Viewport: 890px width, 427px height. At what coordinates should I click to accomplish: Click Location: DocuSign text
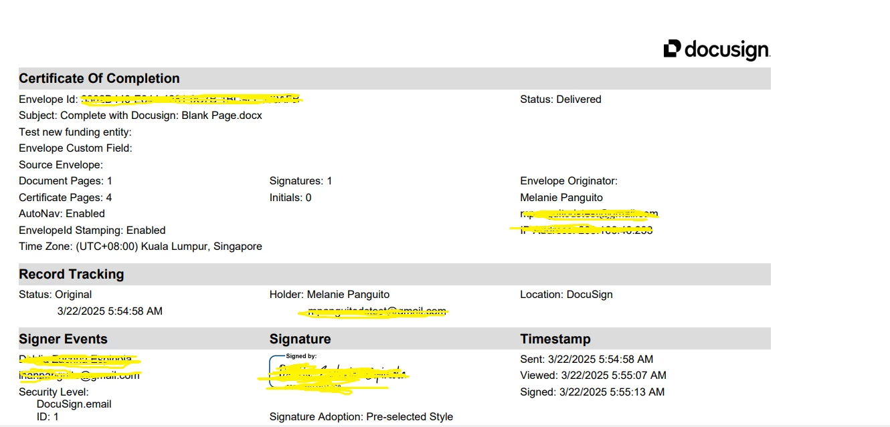(x=566, y=294)
